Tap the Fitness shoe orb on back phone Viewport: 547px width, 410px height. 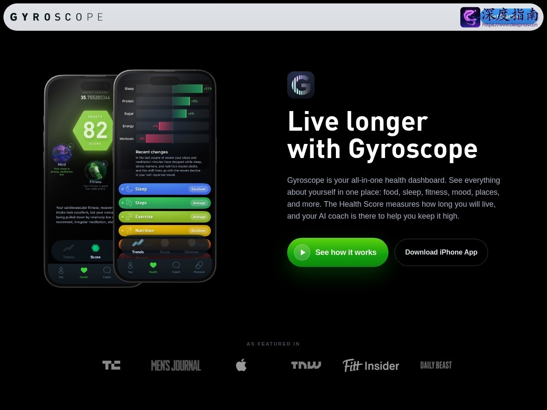[95, 170]
